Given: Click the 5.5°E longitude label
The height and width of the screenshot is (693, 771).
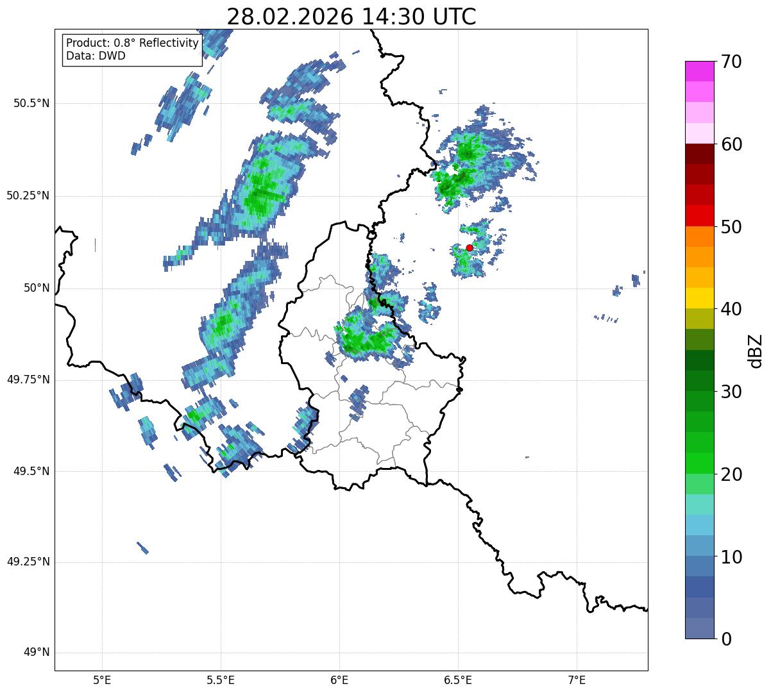Looking at the screenshot, I should point(221,680).
